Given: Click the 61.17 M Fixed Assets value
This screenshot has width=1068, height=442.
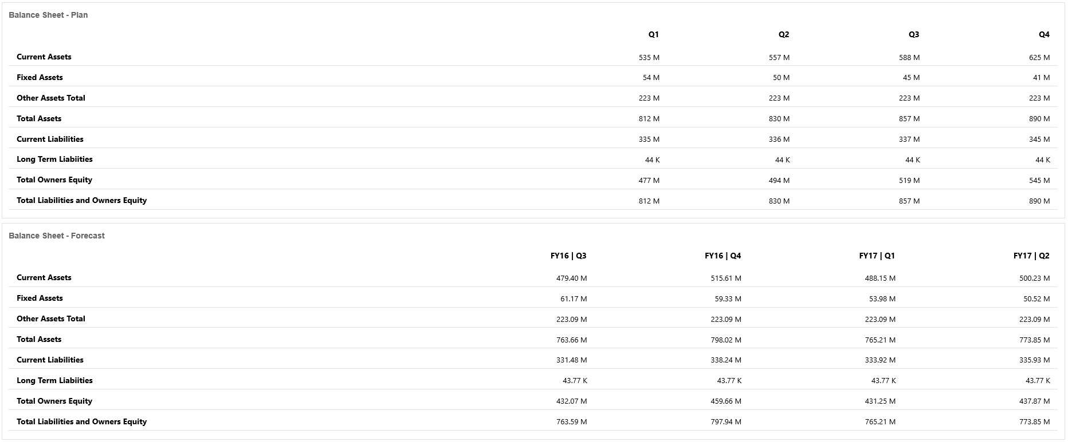Looking at the screenshot, I should 574,299.
